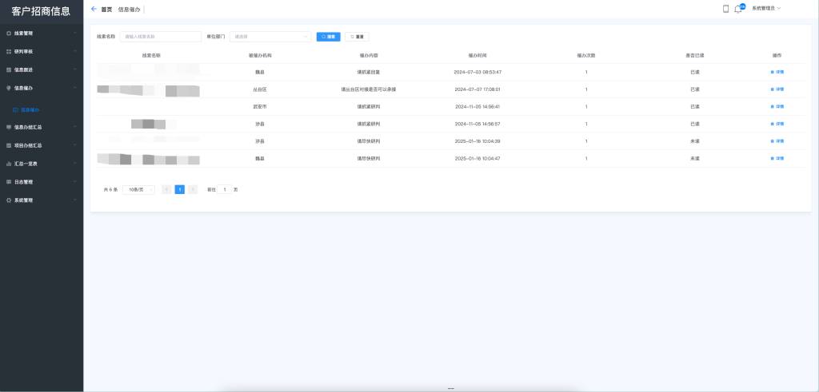Open the 单位部门 select dropdown
Screen dimensions: 819x392
click(x=270, y=37)
